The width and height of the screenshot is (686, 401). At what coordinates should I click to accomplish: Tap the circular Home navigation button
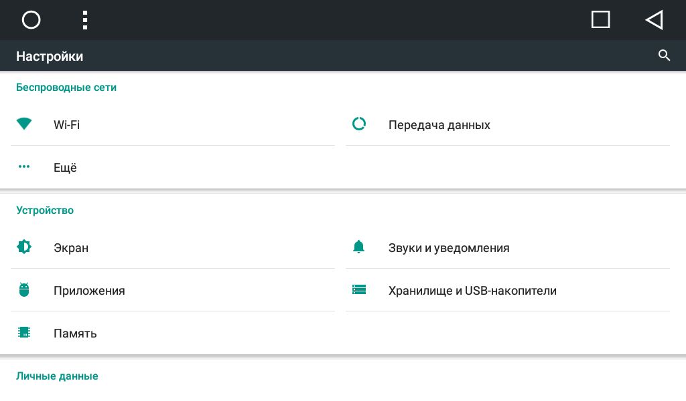tap(31, 19)
